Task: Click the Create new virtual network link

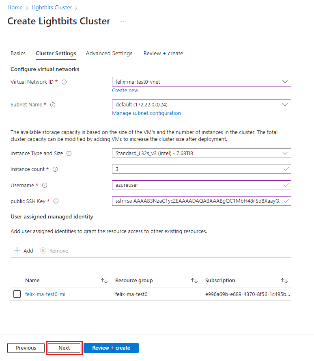Action: point(125,91)
